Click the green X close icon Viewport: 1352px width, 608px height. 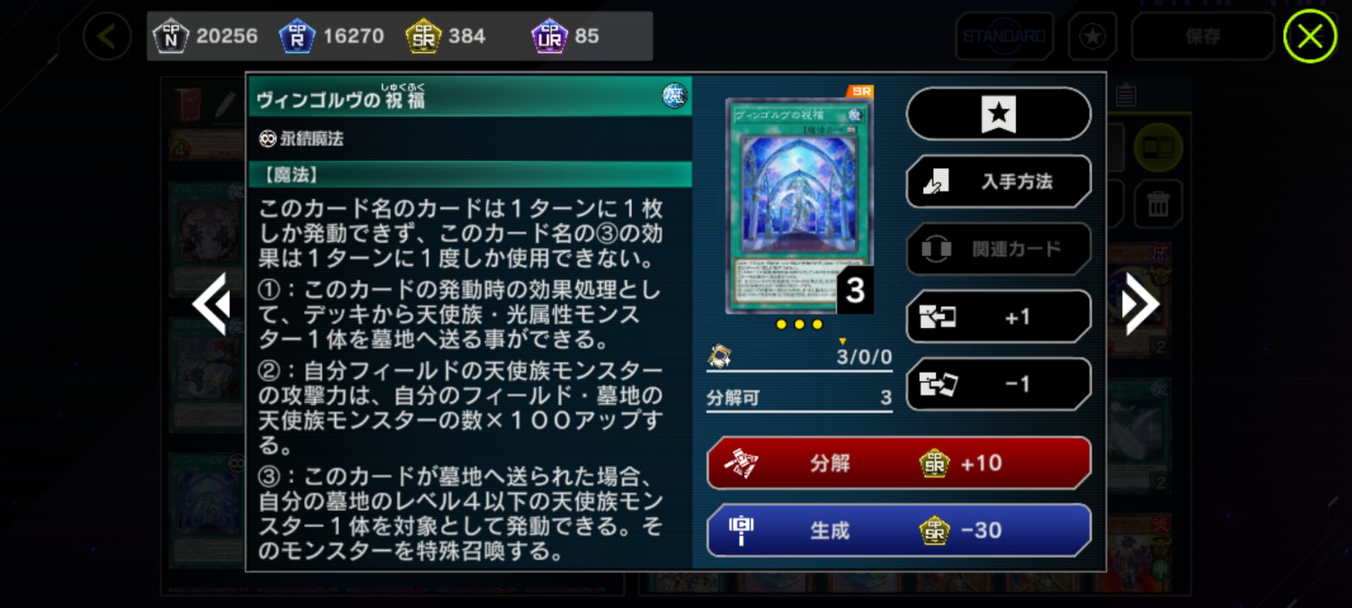pos(1309,36)
